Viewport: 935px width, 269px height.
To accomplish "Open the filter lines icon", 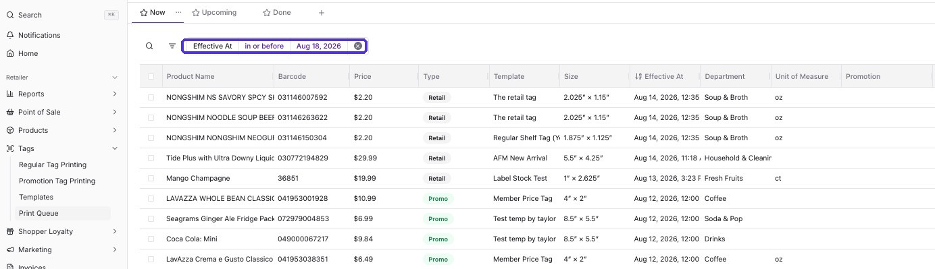I will 172,46.
